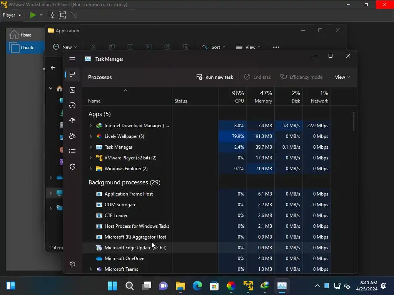Image resolution: width=394 pixels, height=295 pixels.
Task: Click Run new task button
Action: pyautogui.click(x=215, y=77)
